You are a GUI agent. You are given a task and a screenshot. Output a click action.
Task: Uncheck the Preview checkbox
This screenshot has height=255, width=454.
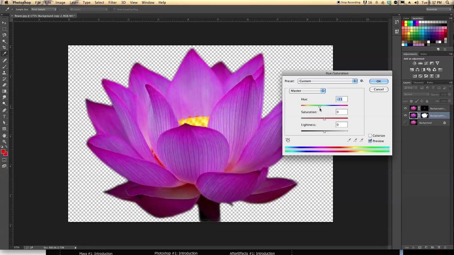370,141
